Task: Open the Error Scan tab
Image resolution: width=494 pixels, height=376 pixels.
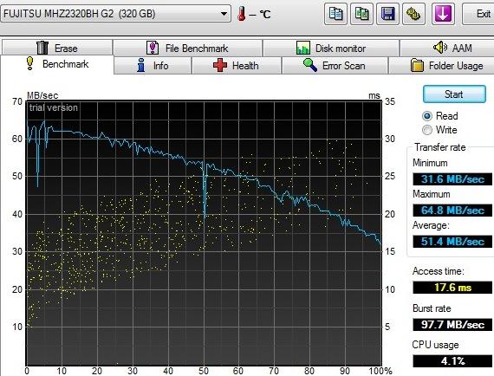Action: 335,66
